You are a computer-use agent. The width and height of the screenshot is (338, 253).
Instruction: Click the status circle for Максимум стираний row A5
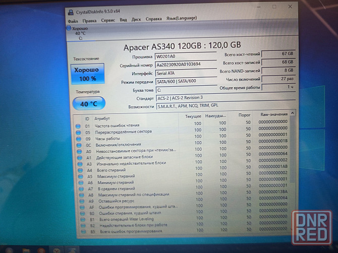click(81, 176)
